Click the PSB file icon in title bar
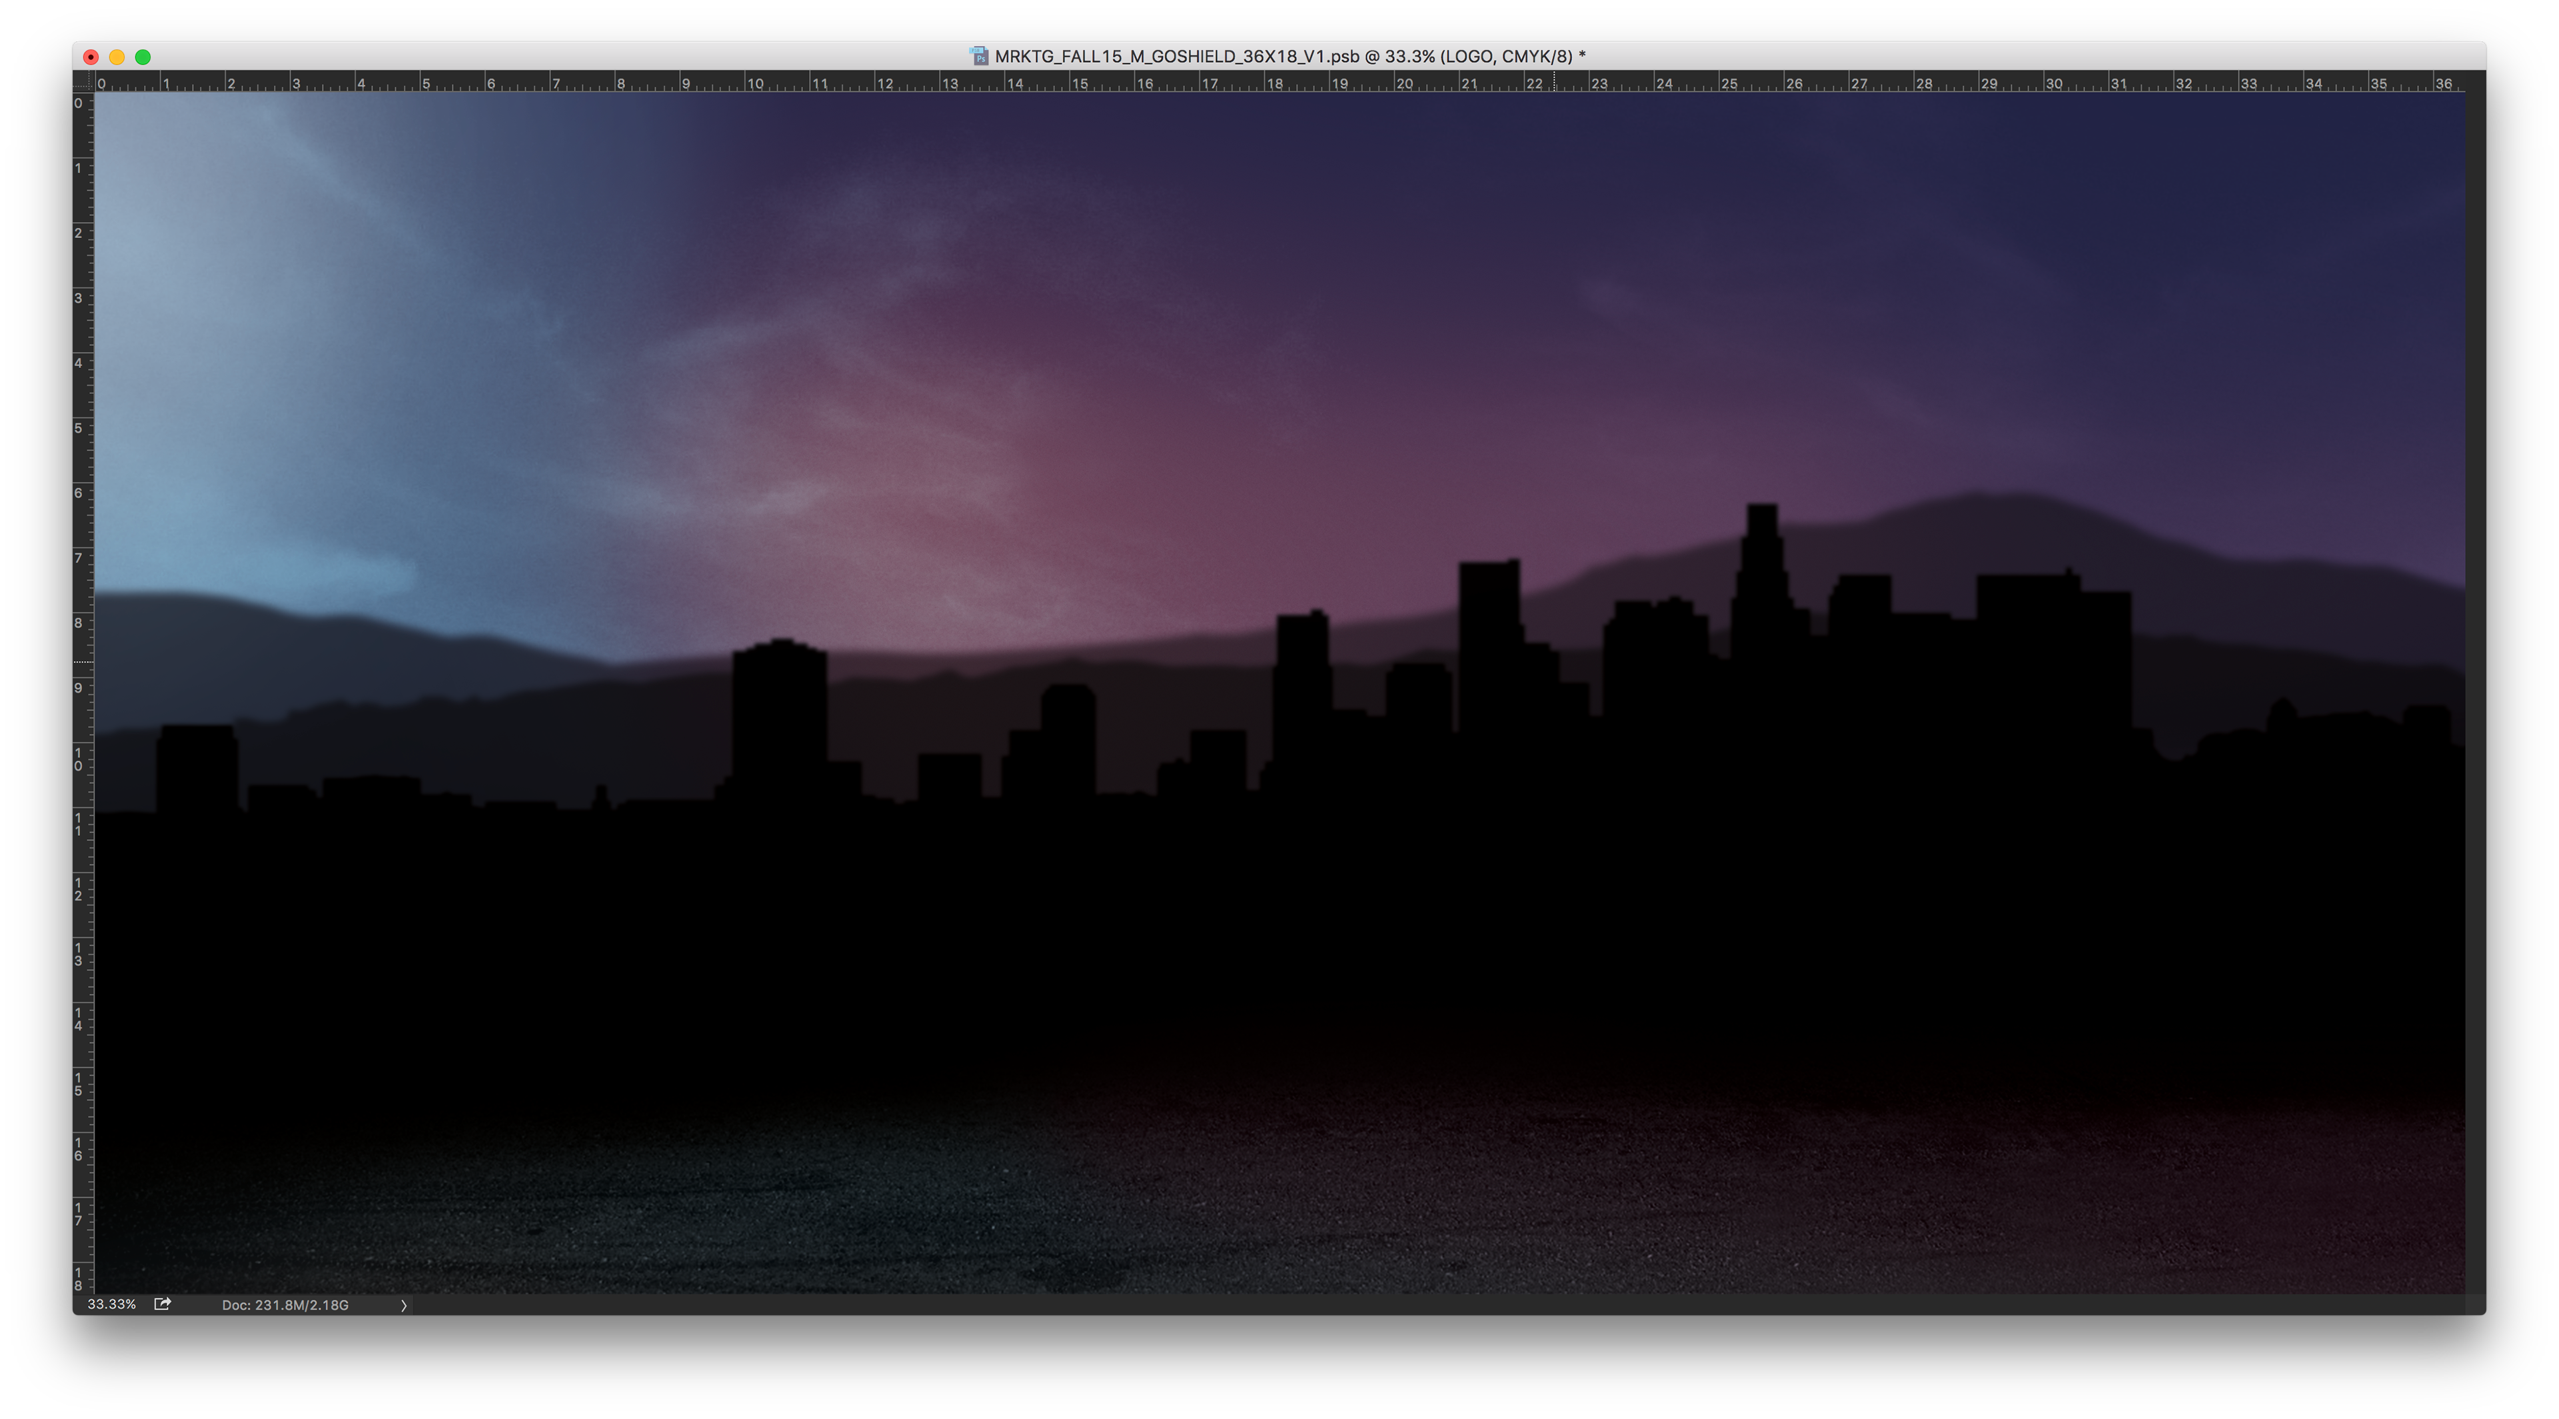 [x=980, y=57]
